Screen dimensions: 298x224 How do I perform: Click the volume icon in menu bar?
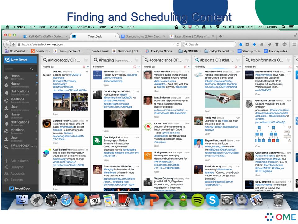pyautogui.click(x=224, y=27)
